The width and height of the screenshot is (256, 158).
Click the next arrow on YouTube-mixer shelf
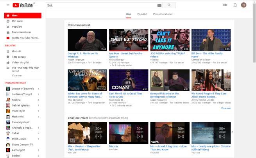point(232,132)
